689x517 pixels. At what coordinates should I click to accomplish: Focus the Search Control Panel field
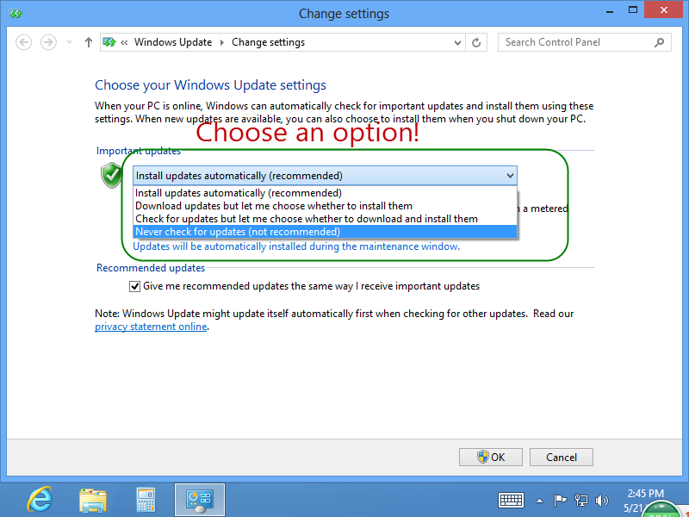tap(585, 42)
